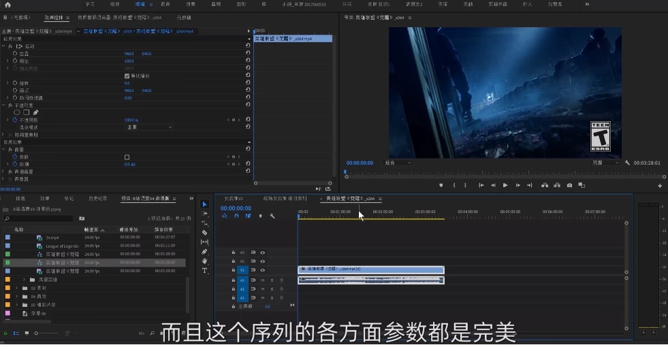The width and height of the screenshot is (668, 360).
Task: Open Program monitor settings wrench
Action: click(627, 163)
